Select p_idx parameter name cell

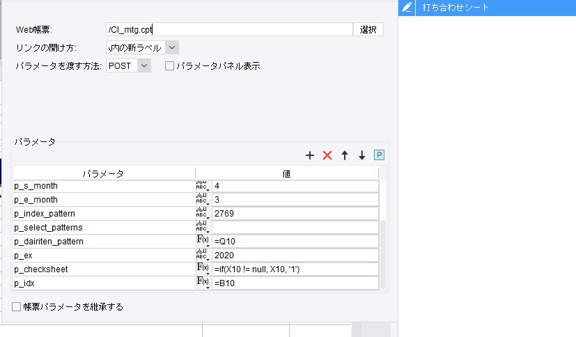(x=104, y=283)
